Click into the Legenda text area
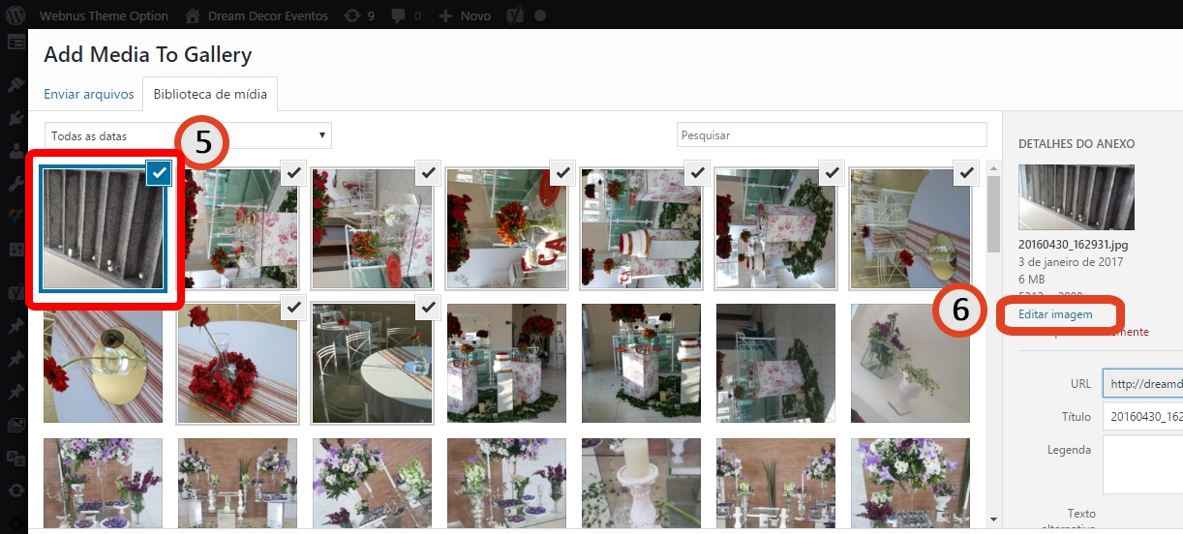 (1142, 465)
